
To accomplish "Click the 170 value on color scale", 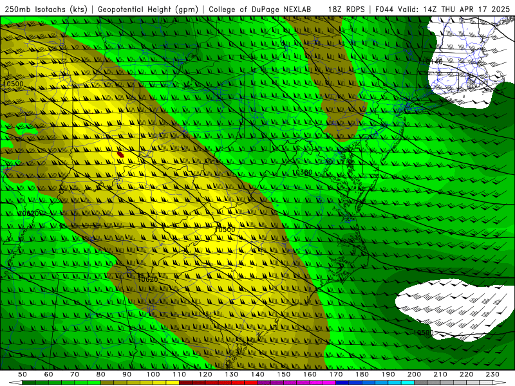I will tap(336, 374).
